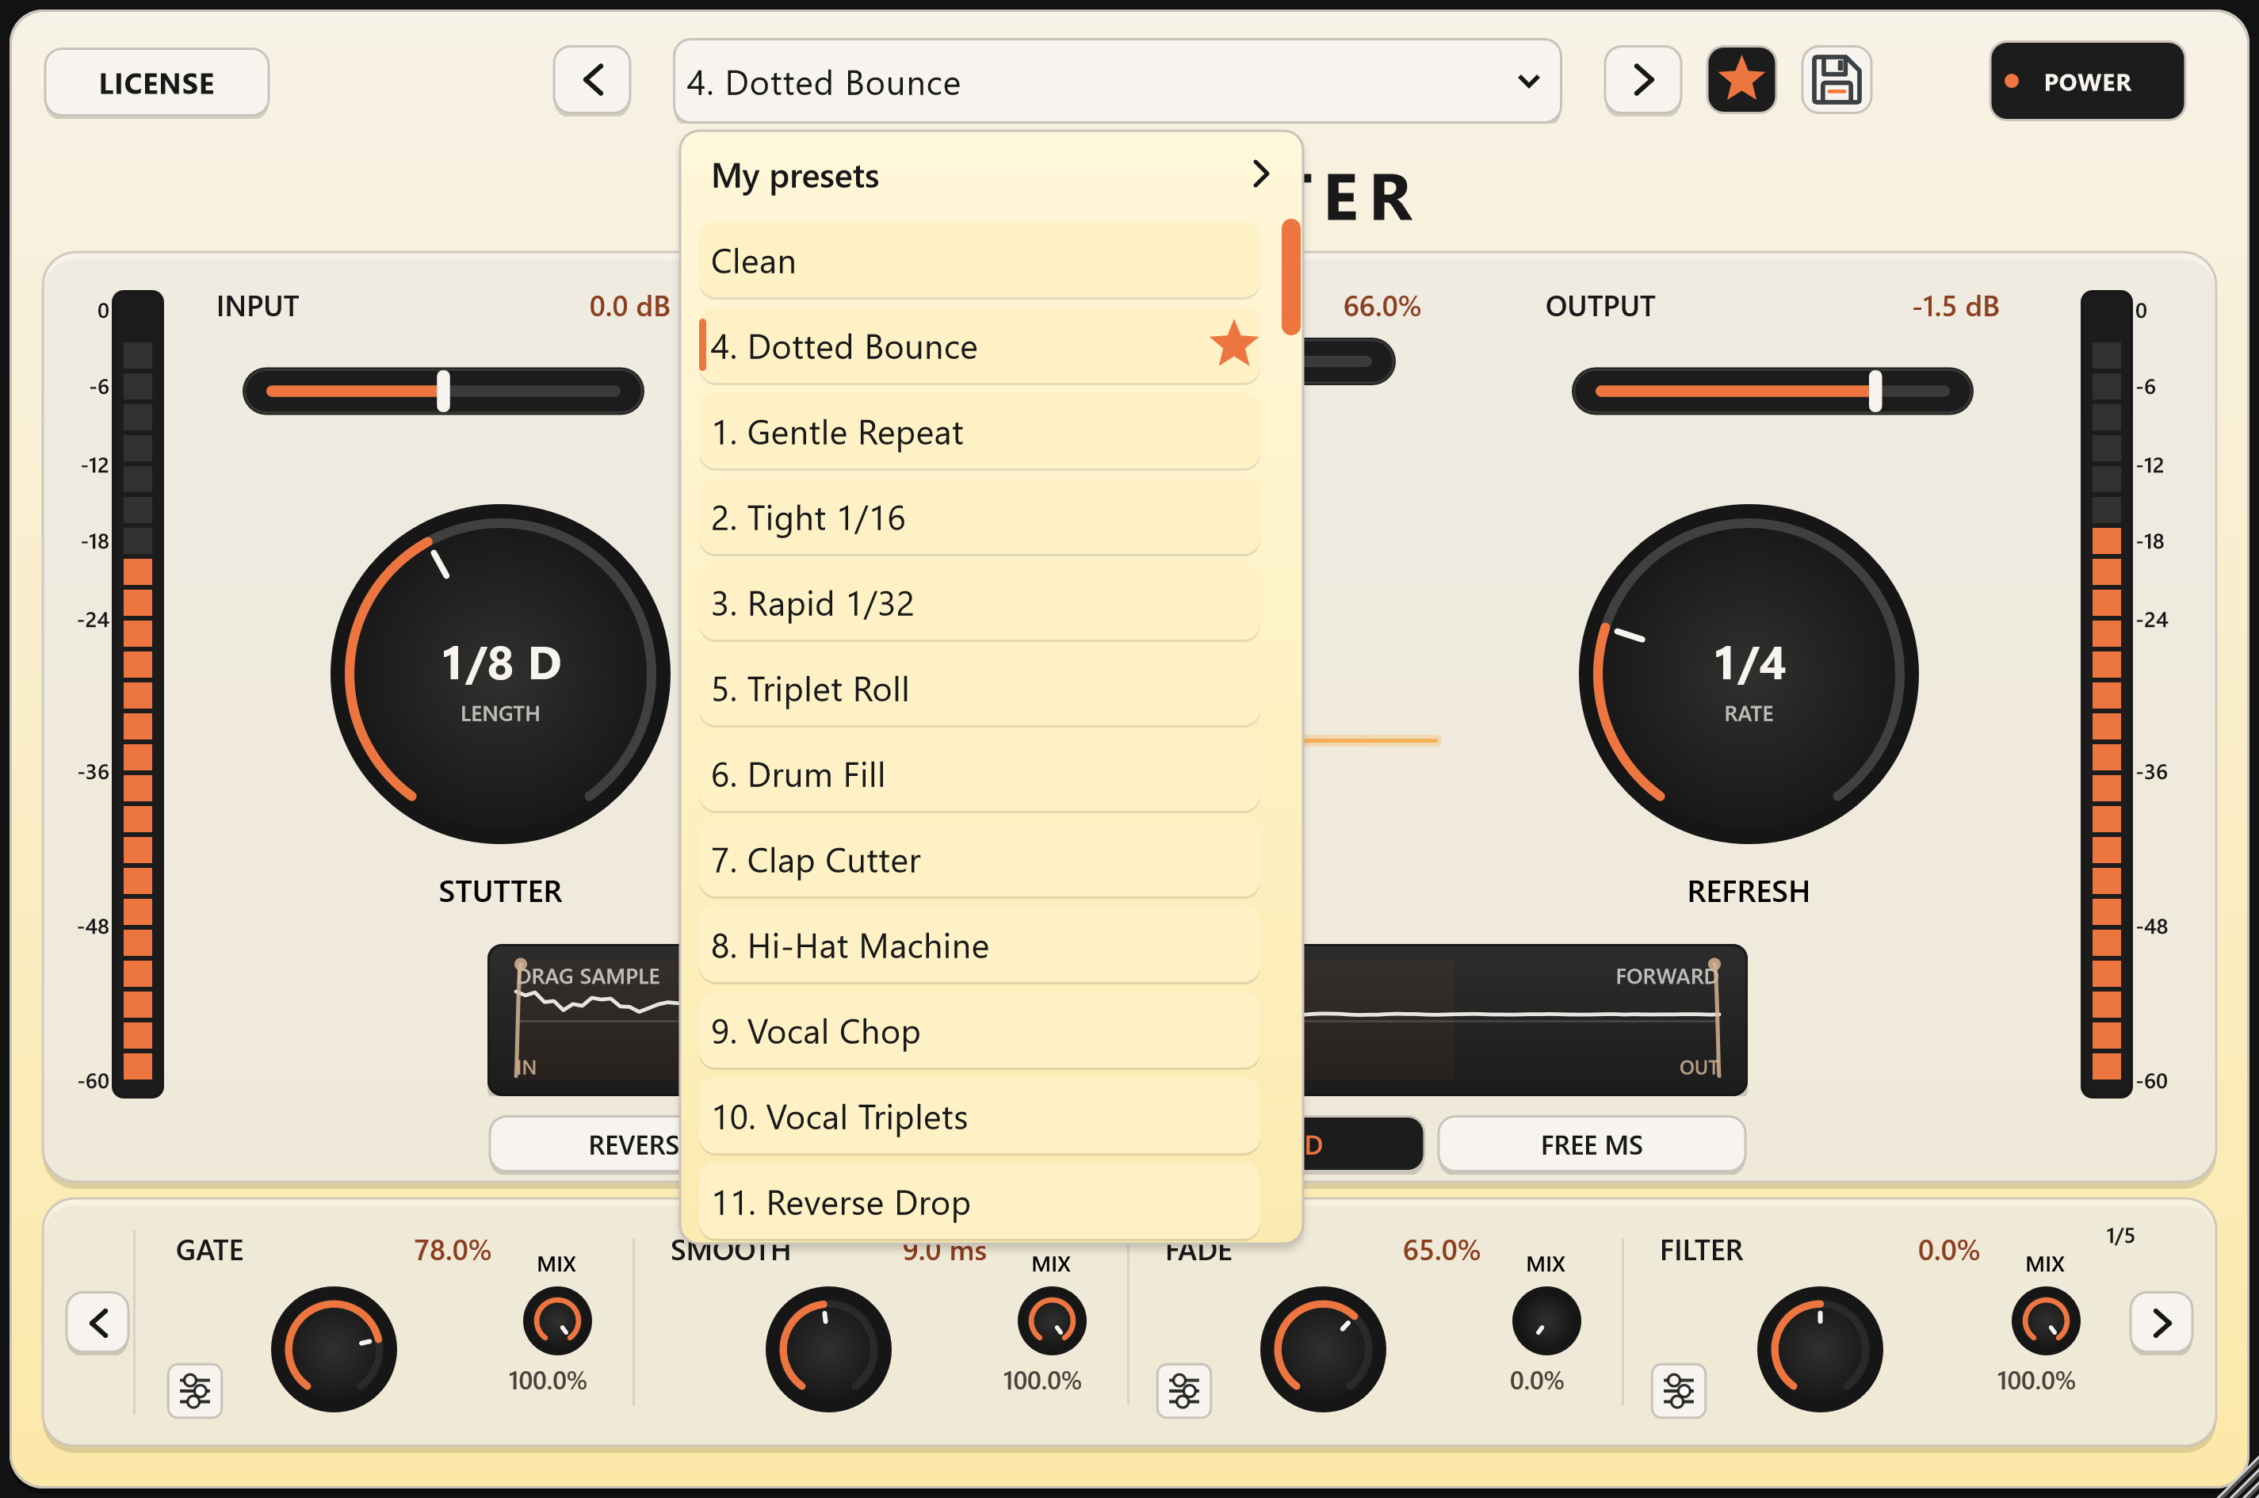Click the Smooth MIX knob
The image size is (2259, 1498).
point(1052,1321)
